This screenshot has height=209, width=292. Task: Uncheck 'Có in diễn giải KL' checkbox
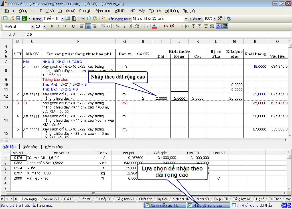pos(147,205)
